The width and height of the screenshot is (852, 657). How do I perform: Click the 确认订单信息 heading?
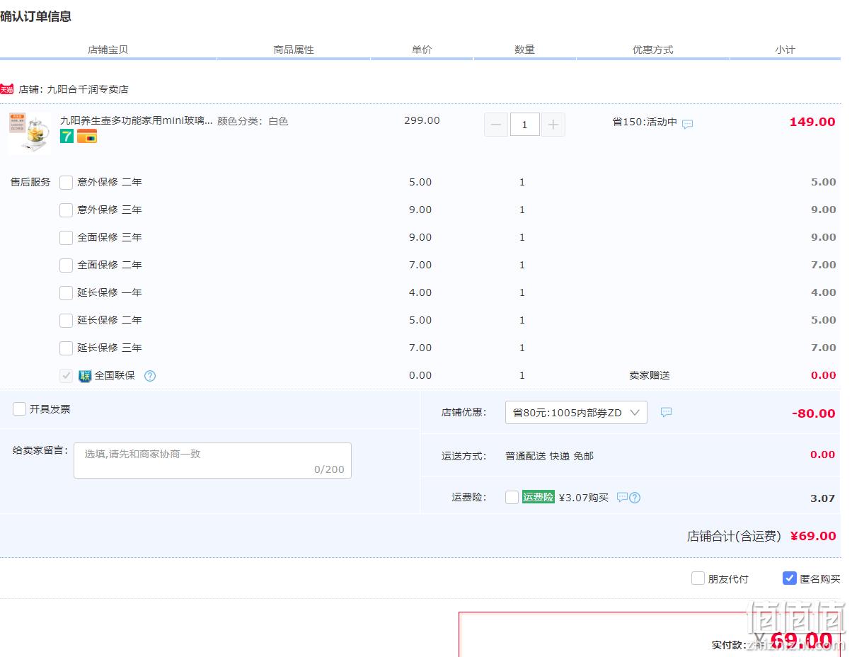click(35, 16)
